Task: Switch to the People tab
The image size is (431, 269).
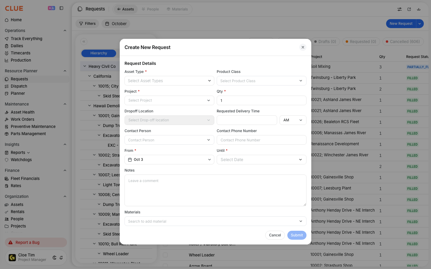Action: (x=150, y=9)
